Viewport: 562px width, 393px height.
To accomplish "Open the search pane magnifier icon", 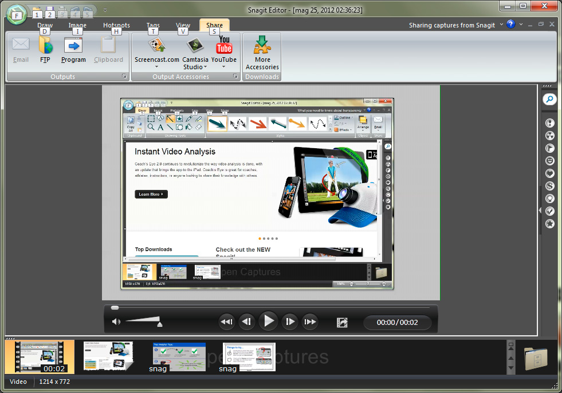I will click(x=549, y=100).
